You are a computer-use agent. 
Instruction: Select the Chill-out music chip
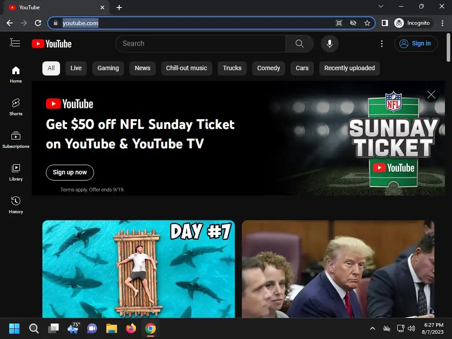[187, 68]
